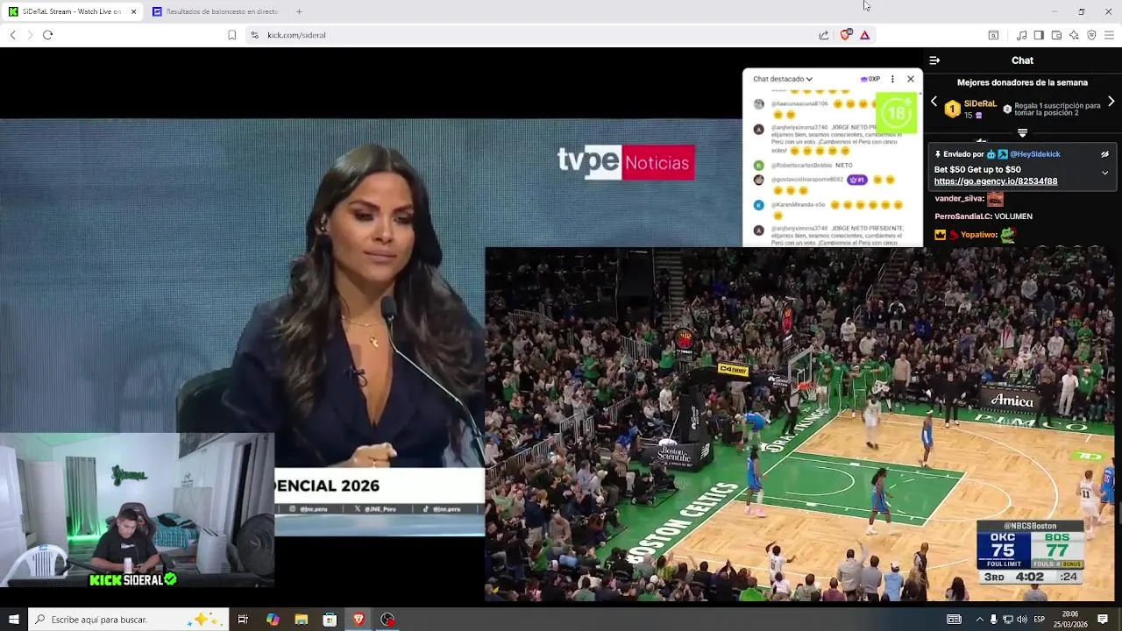Hide the pinned HeySidekick message

(x=1104, y=154)
